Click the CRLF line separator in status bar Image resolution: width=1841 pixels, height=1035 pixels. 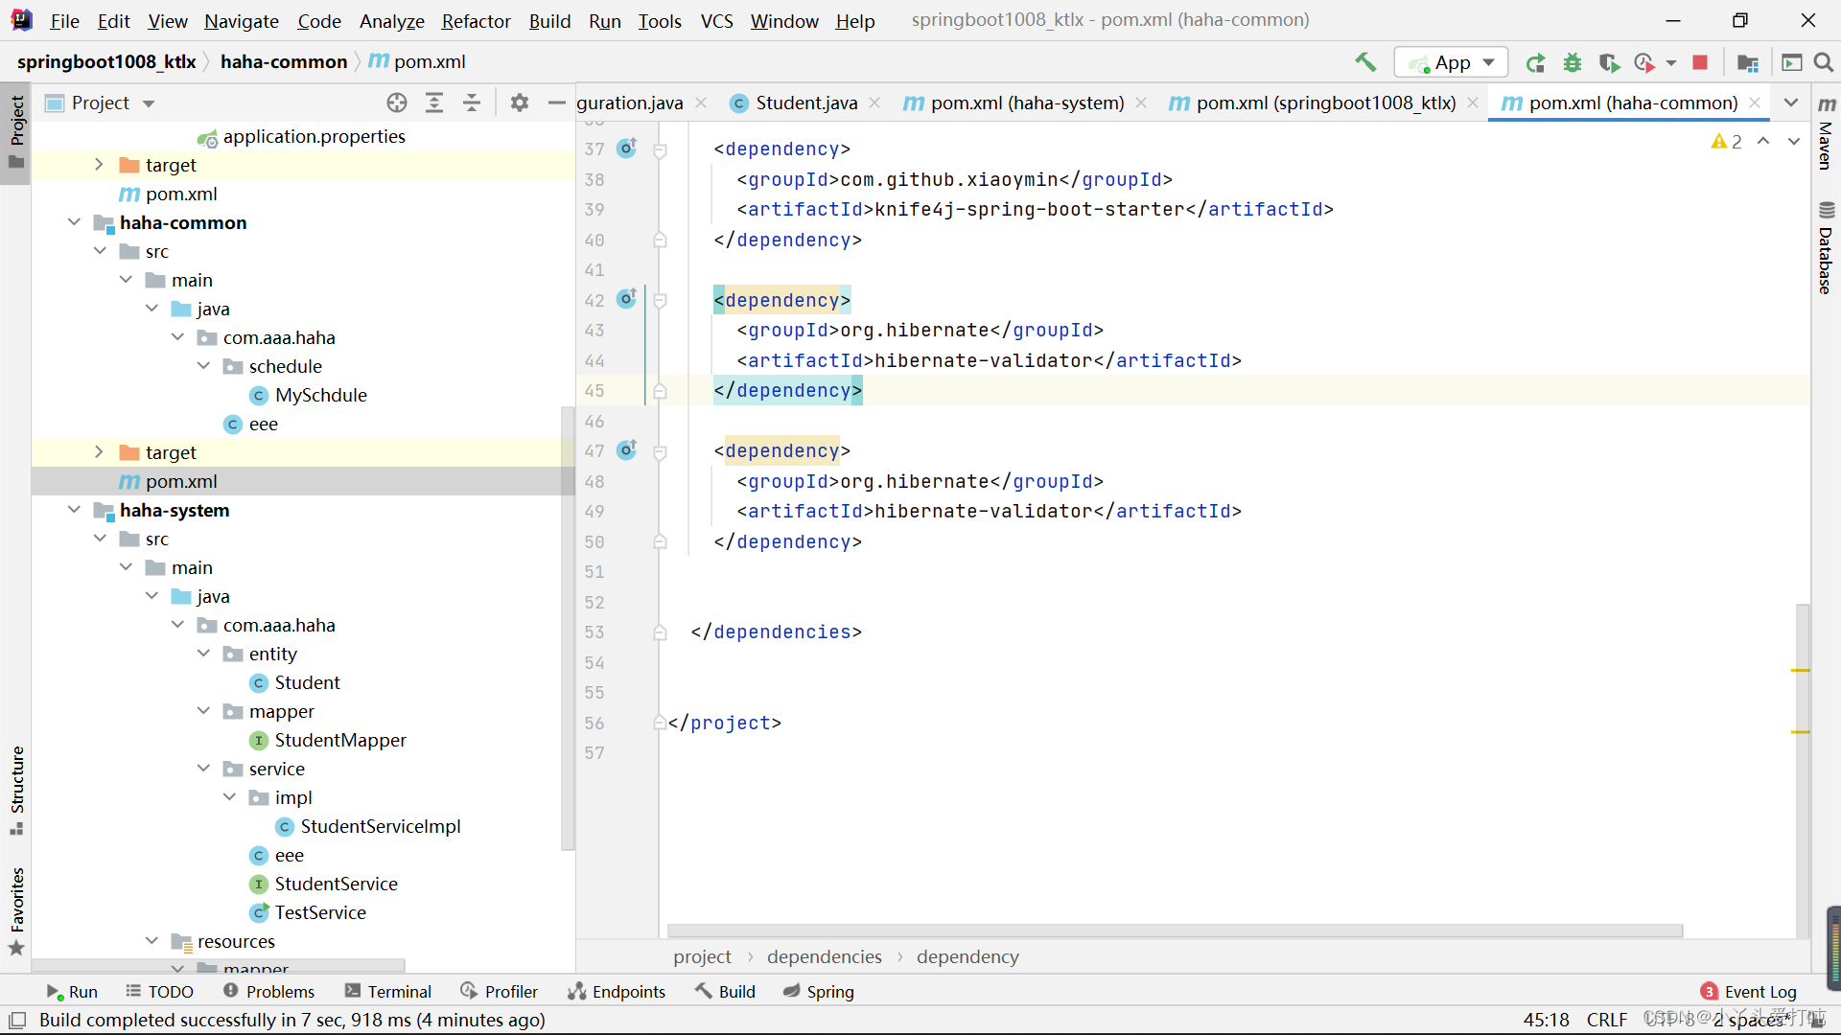pos(1607,1020)
